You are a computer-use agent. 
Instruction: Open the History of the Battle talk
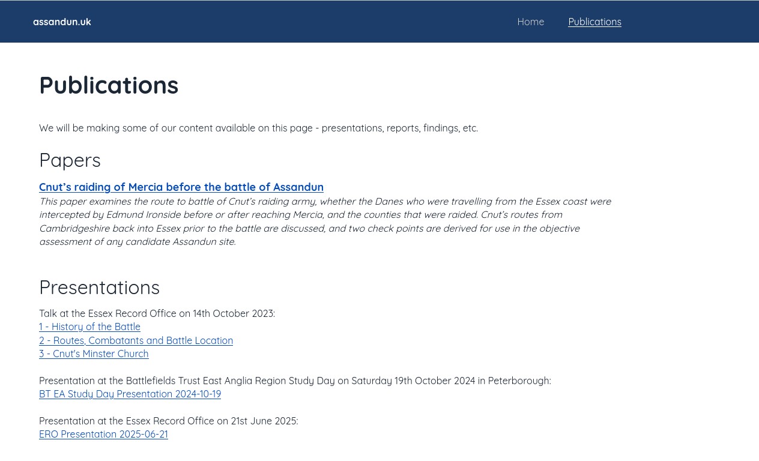click(89, 327)
